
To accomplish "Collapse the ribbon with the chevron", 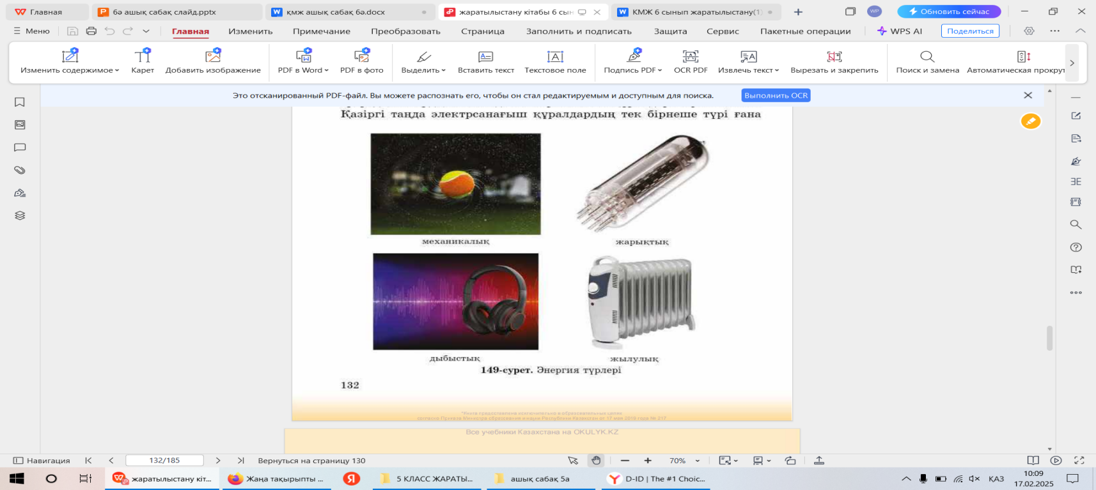I will tap(1081, 31).
